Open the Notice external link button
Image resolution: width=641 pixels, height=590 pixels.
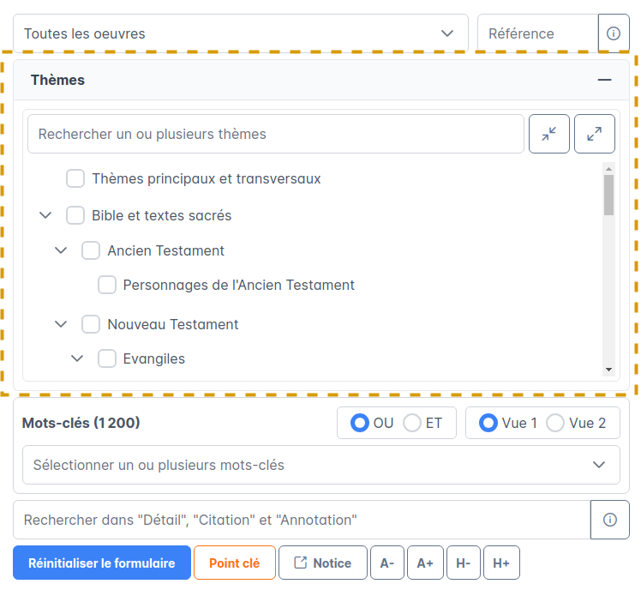tap(322, 563)
